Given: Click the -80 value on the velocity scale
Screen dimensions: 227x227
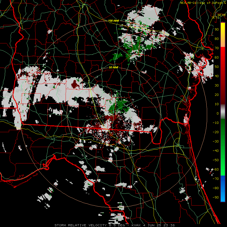Looking at the screenshot, I should [216, 188].
